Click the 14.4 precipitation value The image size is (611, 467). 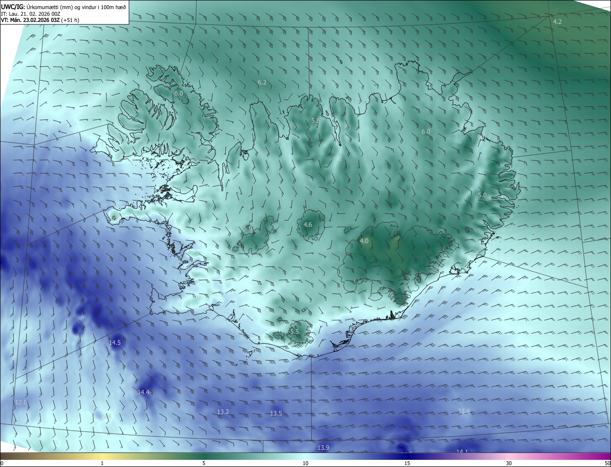pyautogui.click(x=144, y=393)
